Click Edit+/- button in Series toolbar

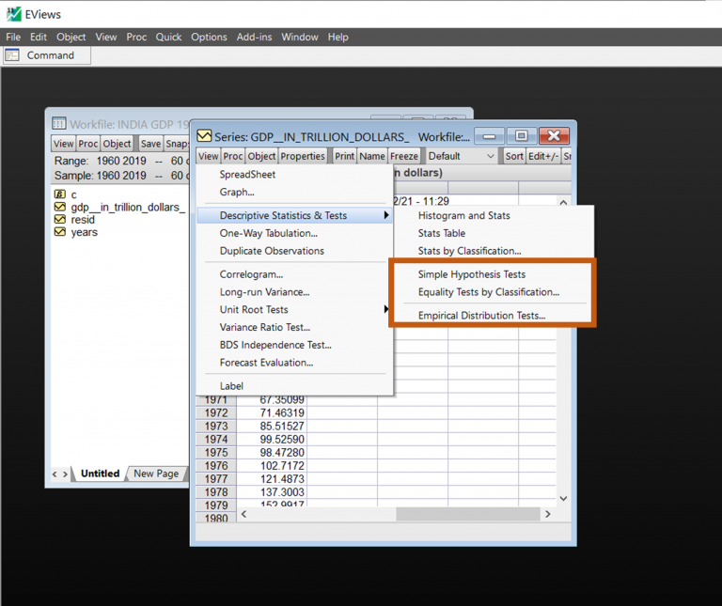click(543, 156)
